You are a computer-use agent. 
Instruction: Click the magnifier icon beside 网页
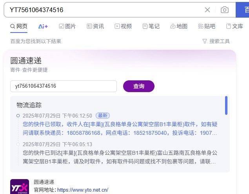[13, 26]
